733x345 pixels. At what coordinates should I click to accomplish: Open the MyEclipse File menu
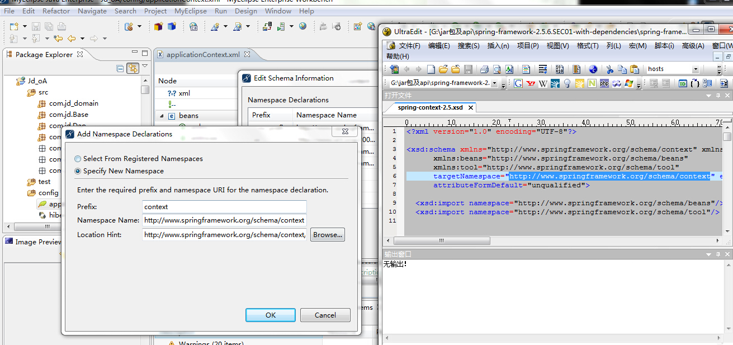coord(10,11)
